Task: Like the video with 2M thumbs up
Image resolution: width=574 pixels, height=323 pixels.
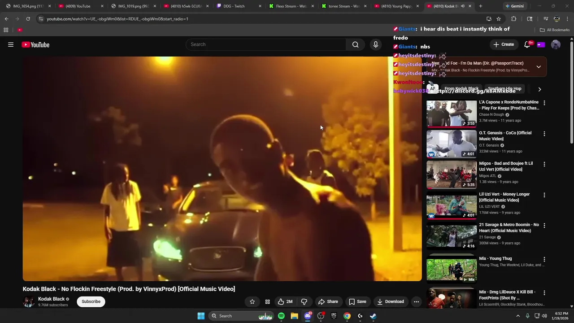Action: coord(285,301)
